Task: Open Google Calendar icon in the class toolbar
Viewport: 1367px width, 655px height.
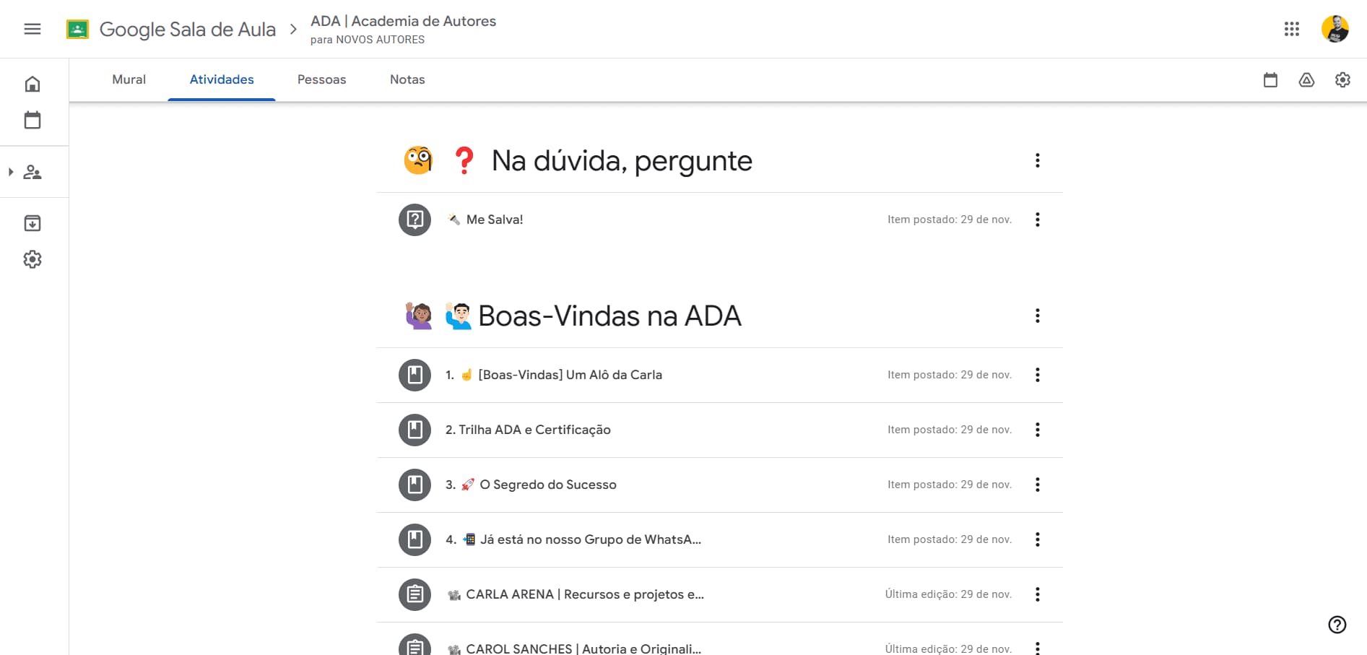Action: 1270,80
